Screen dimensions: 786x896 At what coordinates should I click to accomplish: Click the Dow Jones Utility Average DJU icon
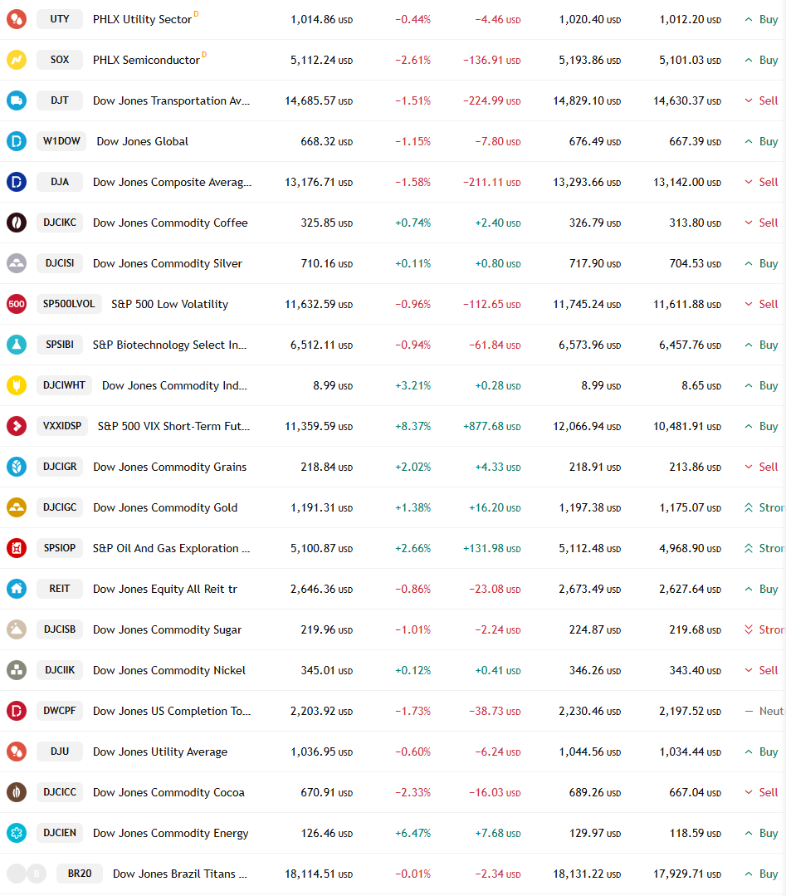(x=17, y=752)
